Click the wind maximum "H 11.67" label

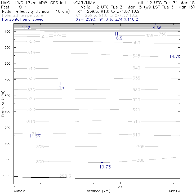point(35,134)
